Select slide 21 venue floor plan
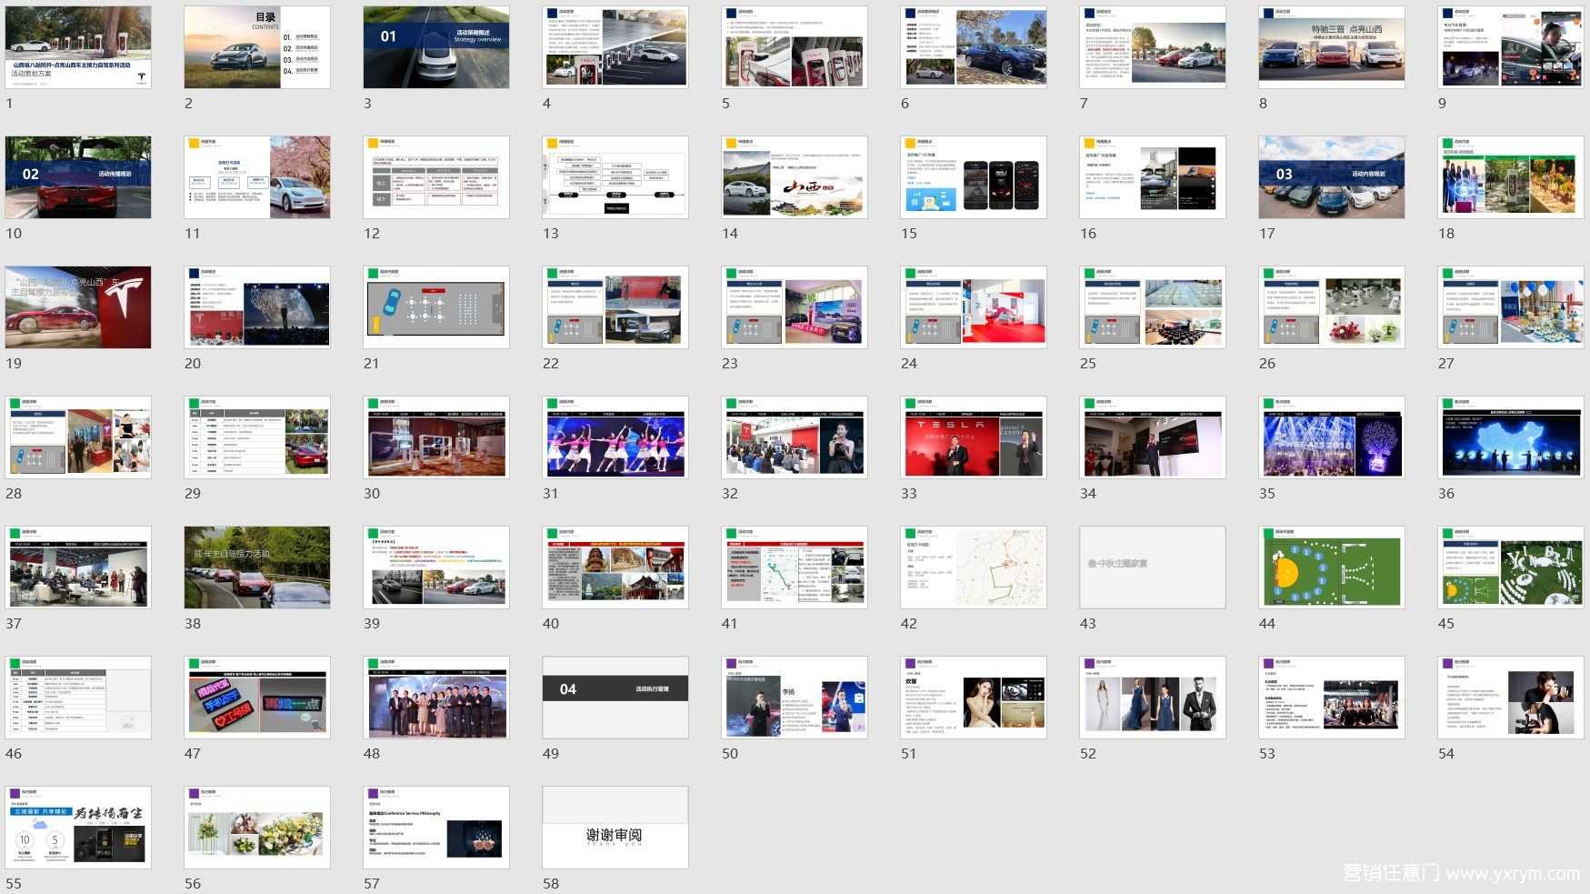Screen dimensions: 1590x894 coord(436,307)
